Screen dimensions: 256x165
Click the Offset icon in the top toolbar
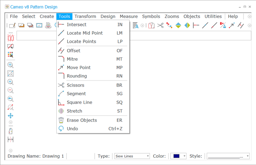tap(241, 25)
